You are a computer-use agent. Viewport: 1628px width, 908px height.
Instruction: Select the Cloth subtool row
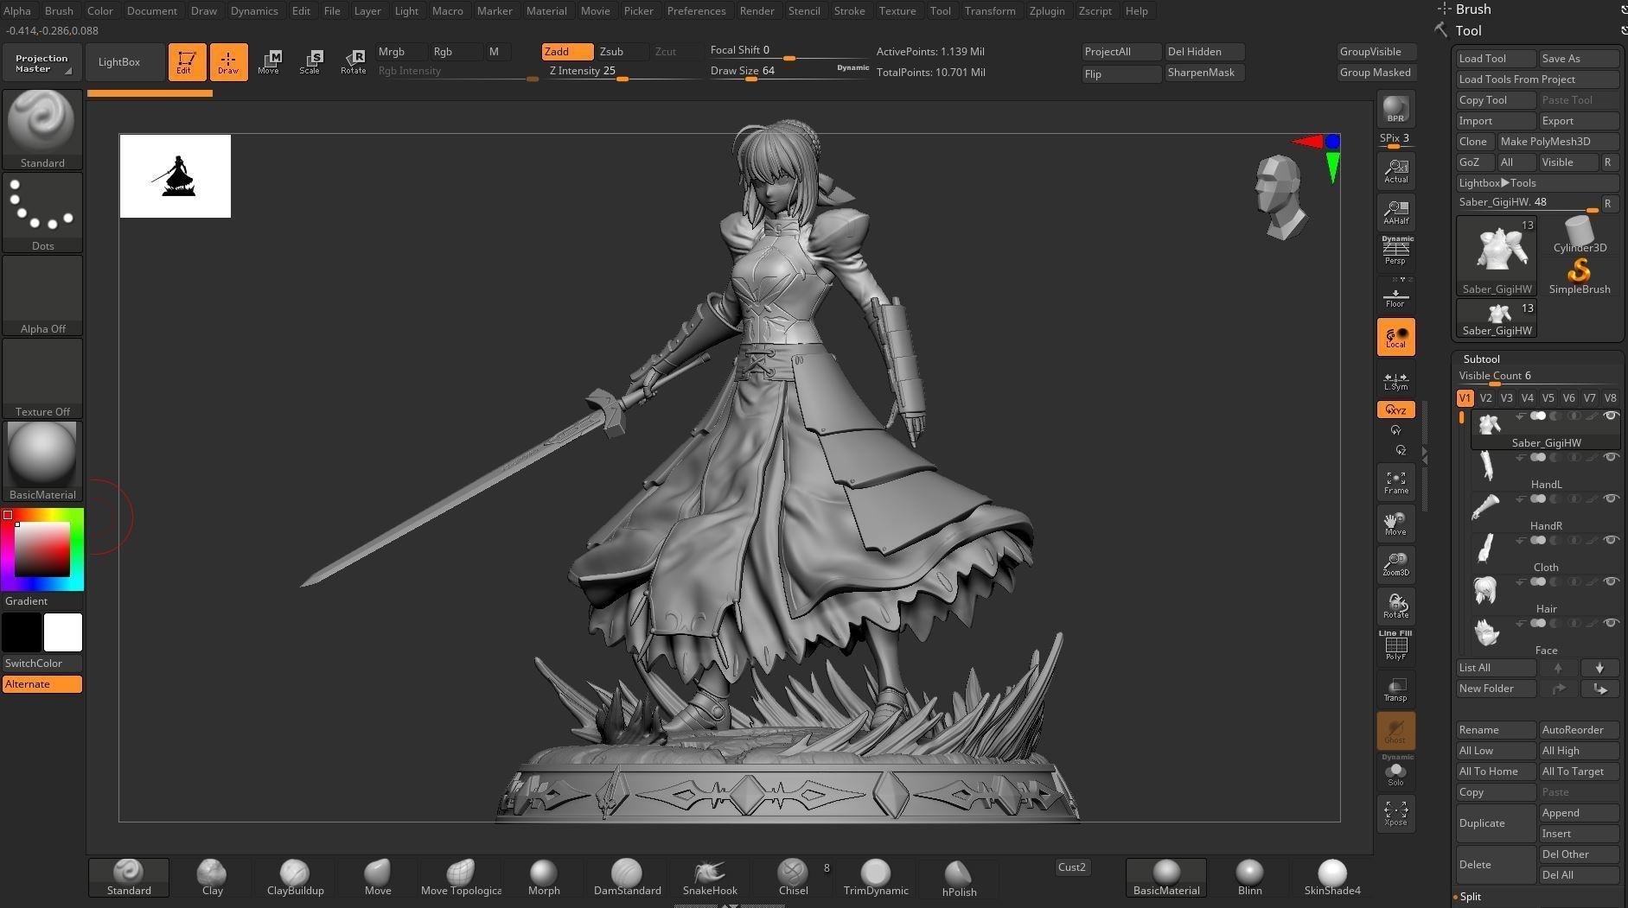click(1545, 552)
